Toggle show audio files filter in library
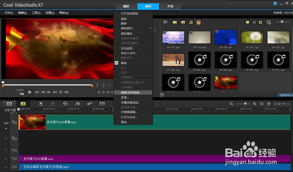The image size is (293, 172). coord(191,22)
